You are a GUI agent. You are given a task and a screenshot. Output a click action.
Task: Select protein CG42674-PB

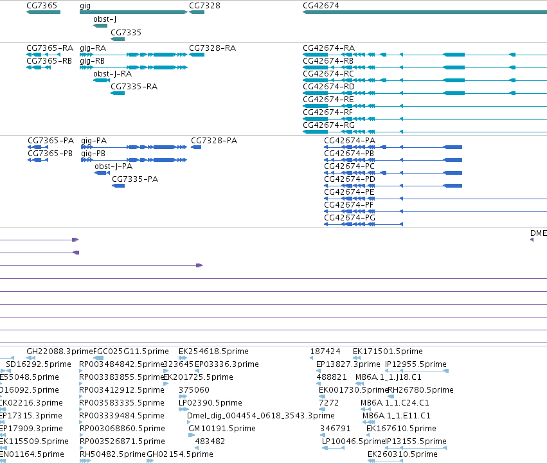click(x=393, y=160)
